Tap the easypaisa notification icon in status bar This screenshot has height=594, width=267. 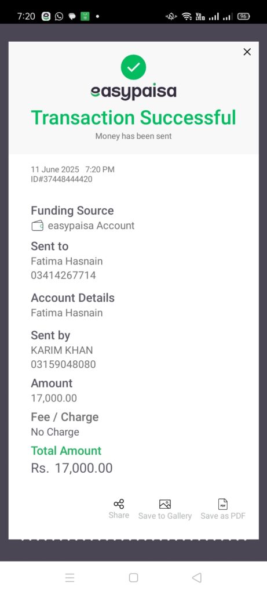pyautogui.click(x=46, y=16)
